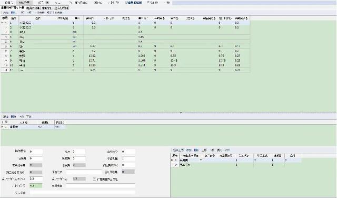Select the row 3 unit cell showing m3

click(x=75, y=32)
